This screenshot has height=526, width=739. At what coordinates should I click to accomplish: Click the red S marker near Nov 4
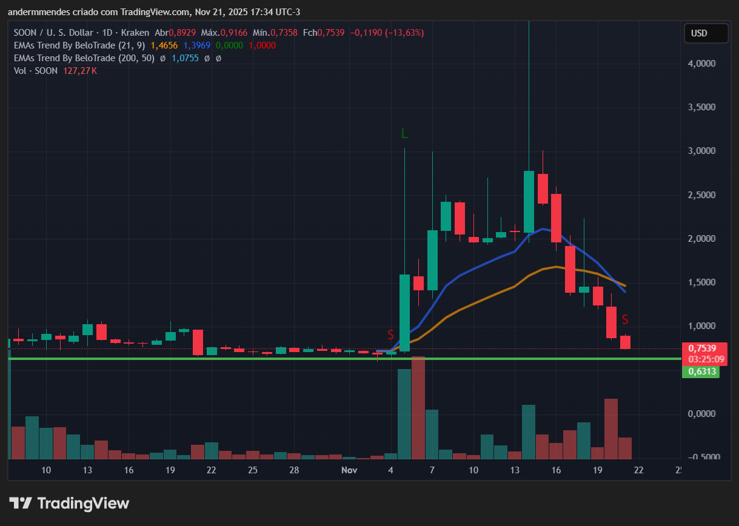(392, 334)
